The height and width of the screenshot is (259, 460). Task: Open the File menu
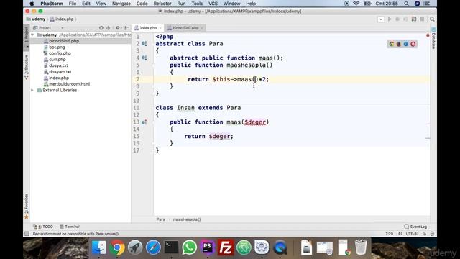point(73,4)
